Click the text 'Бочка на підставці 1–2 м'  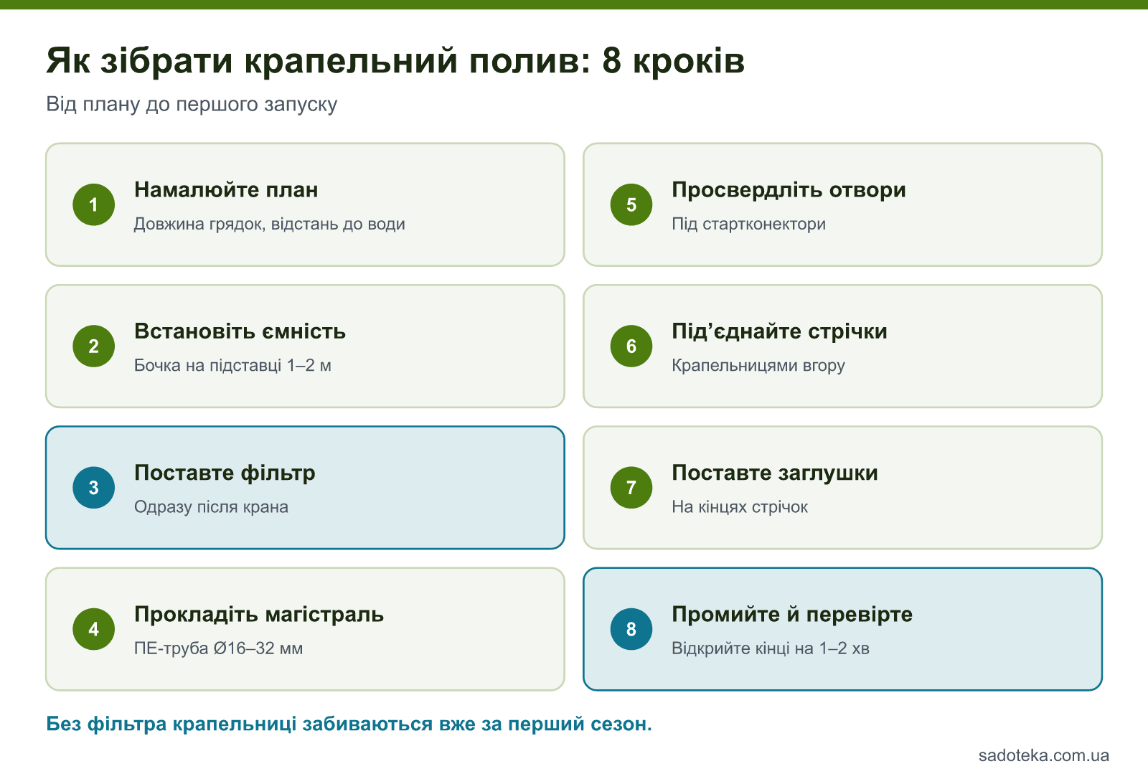tap(232, 365)
